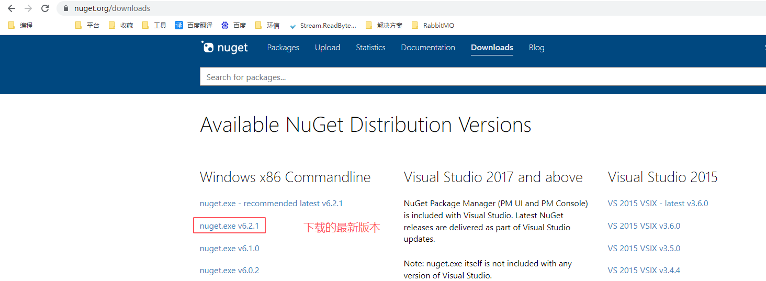Open the 百度 bookmark
Image resolution: width=766 pixels, height=281 pixels.
pos(233,25)
